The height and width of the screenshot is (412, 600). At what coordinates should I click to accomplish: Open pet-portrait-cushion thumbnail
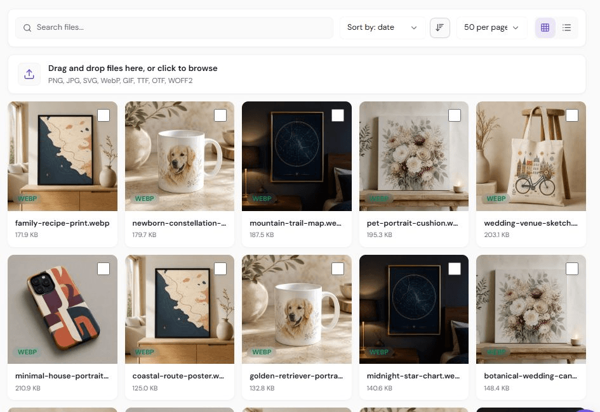pyautogui.click(x=413, y=156)
